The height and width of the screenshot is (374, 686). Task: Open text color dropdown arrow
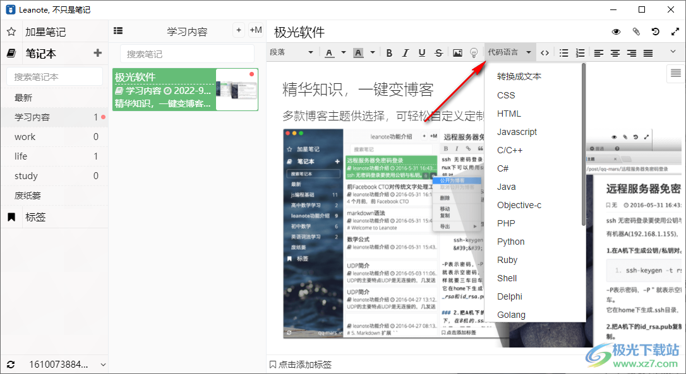tap(344, 52)
